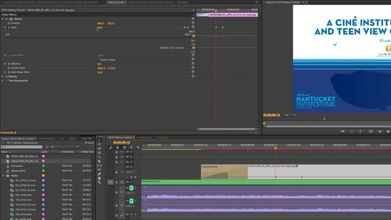Select the Ripple Edit tool

[x=100, y=148]
